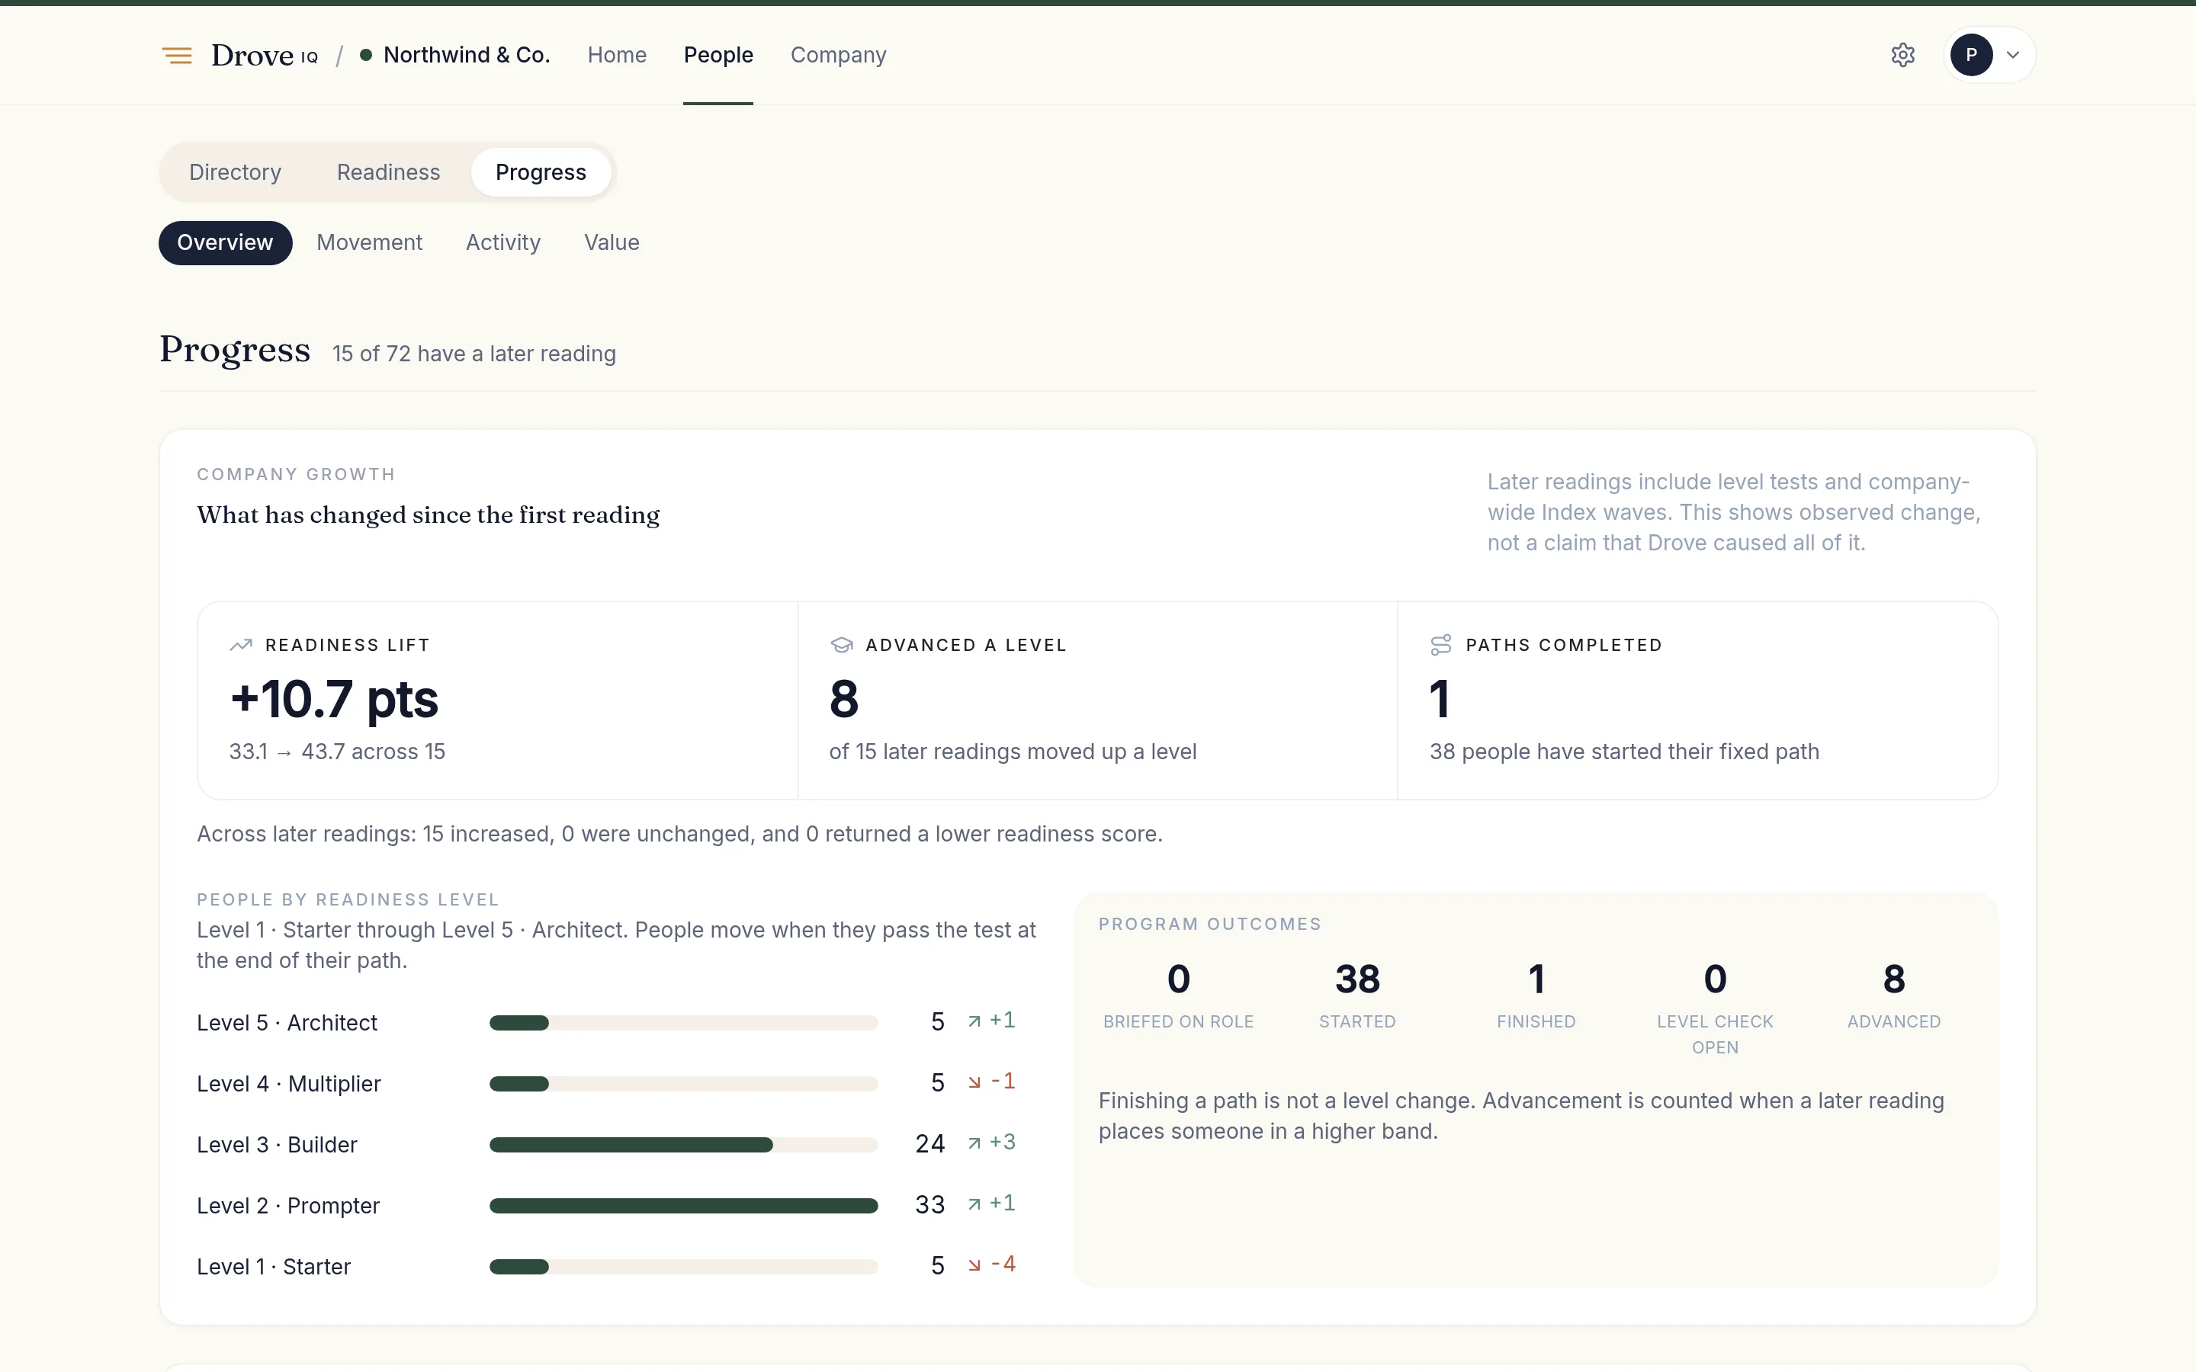The image size is (2196, 1372).
Task: Click the 8 Advanced outcome count
Action: pos(1894,979)
